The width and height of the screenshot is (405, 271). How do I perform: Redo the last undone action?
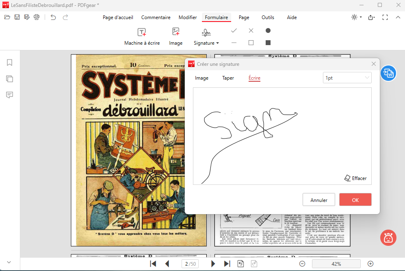pyautogui.click(x=65, y=17)
